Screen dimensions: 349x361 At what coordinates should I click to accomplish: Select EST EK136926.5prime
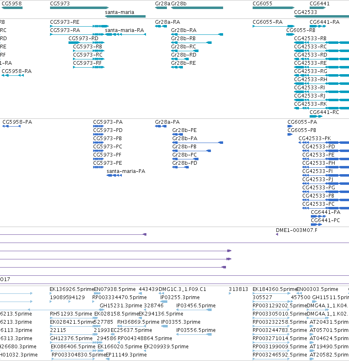[x=72, y=289]
